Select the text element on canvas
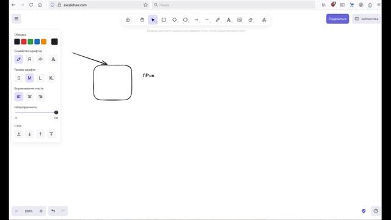The width and height of the screenshot is (391, 220). tap(148, 76)
